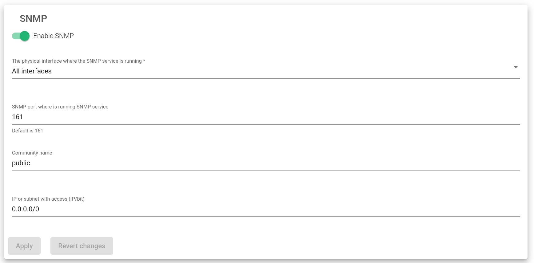Click the Revert changes button
This screenshot has width=534, height=263.
(x=82, y=246)
